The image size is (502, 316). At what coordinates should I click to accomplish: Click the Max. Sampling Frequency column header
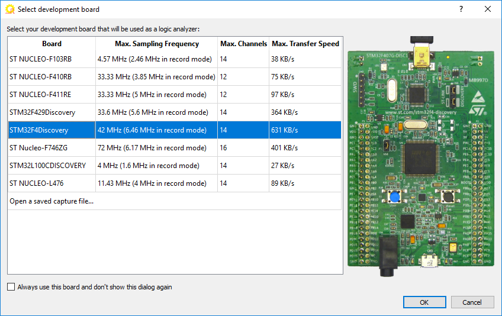(156, 44)
